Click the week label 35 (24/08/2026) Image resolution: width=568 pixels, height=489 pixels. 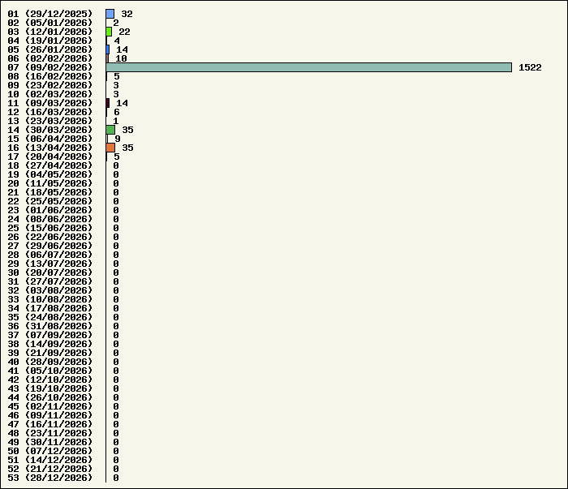click(50, 317)
